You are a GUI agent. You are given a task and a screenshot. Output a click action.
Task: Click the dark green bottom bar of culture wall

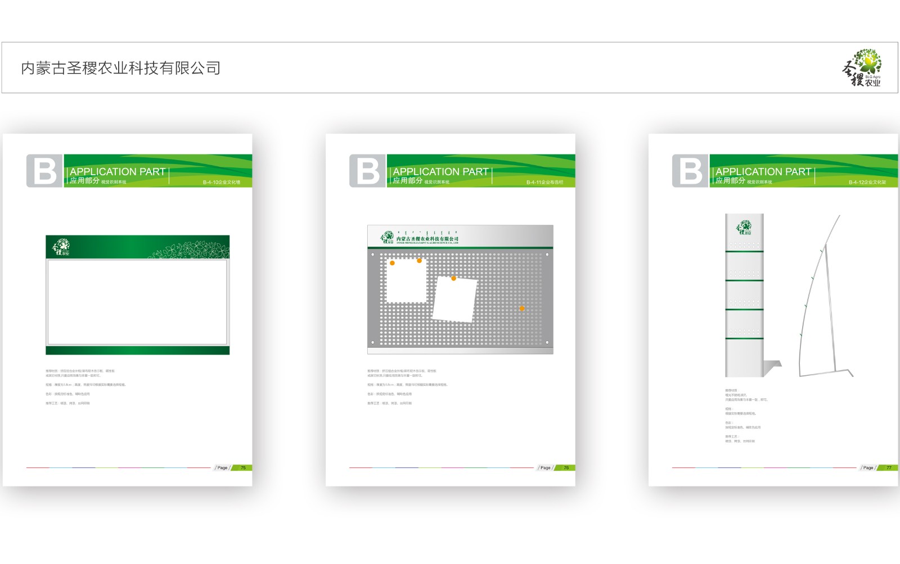pyautogui.click(x=137, y=351)
